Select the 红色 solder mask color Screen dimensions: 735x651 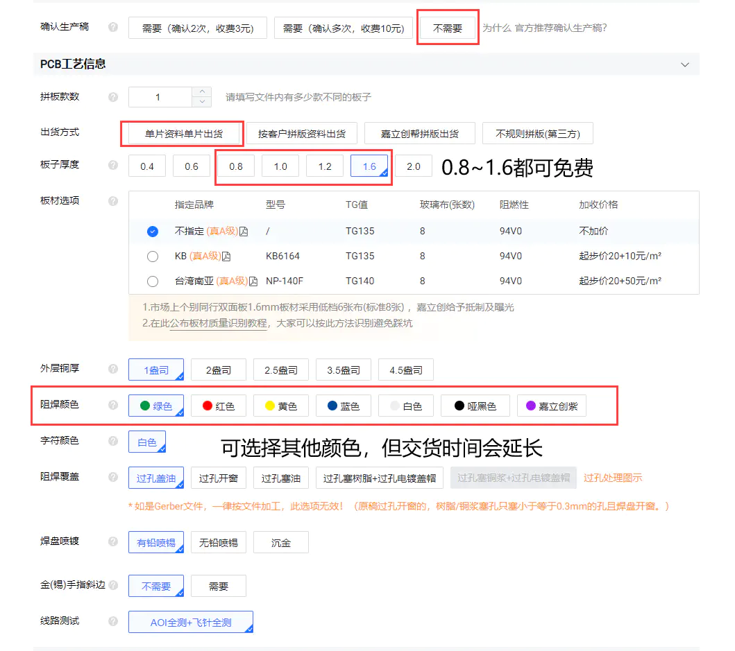(218, 405)
